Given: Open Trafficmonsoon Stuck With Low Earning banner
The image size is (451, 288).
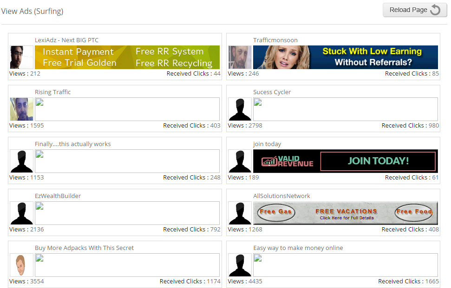Looking at the screenshot, I should [x=346, y=57].
